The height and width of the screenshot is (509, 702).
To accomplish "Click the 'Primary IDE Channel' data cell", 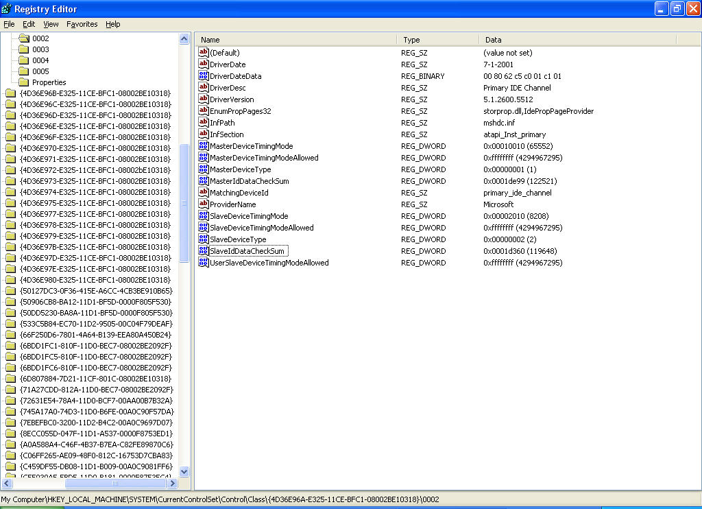I will click(517, 88).
